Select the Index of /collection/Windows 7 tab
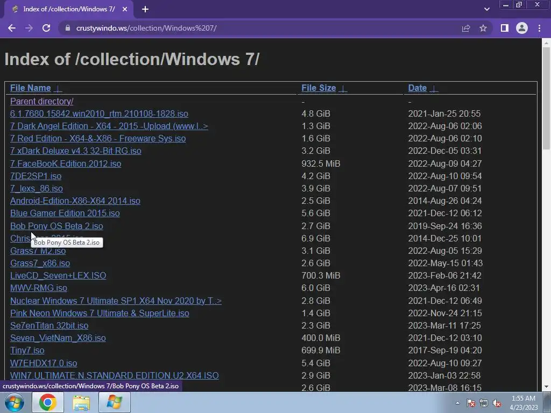This screenshot has height=413, width=551. click(x=69, y=9)
